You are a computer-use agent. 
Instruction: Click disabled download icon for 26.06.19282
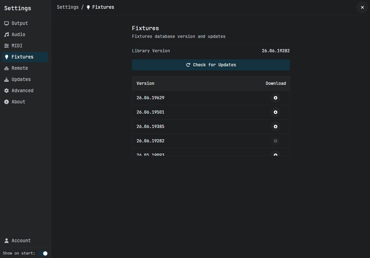(x=275, y=141)
